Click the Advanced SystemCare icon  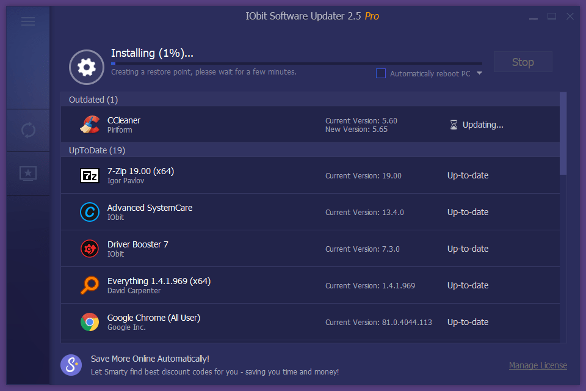[x=89, y=212]
